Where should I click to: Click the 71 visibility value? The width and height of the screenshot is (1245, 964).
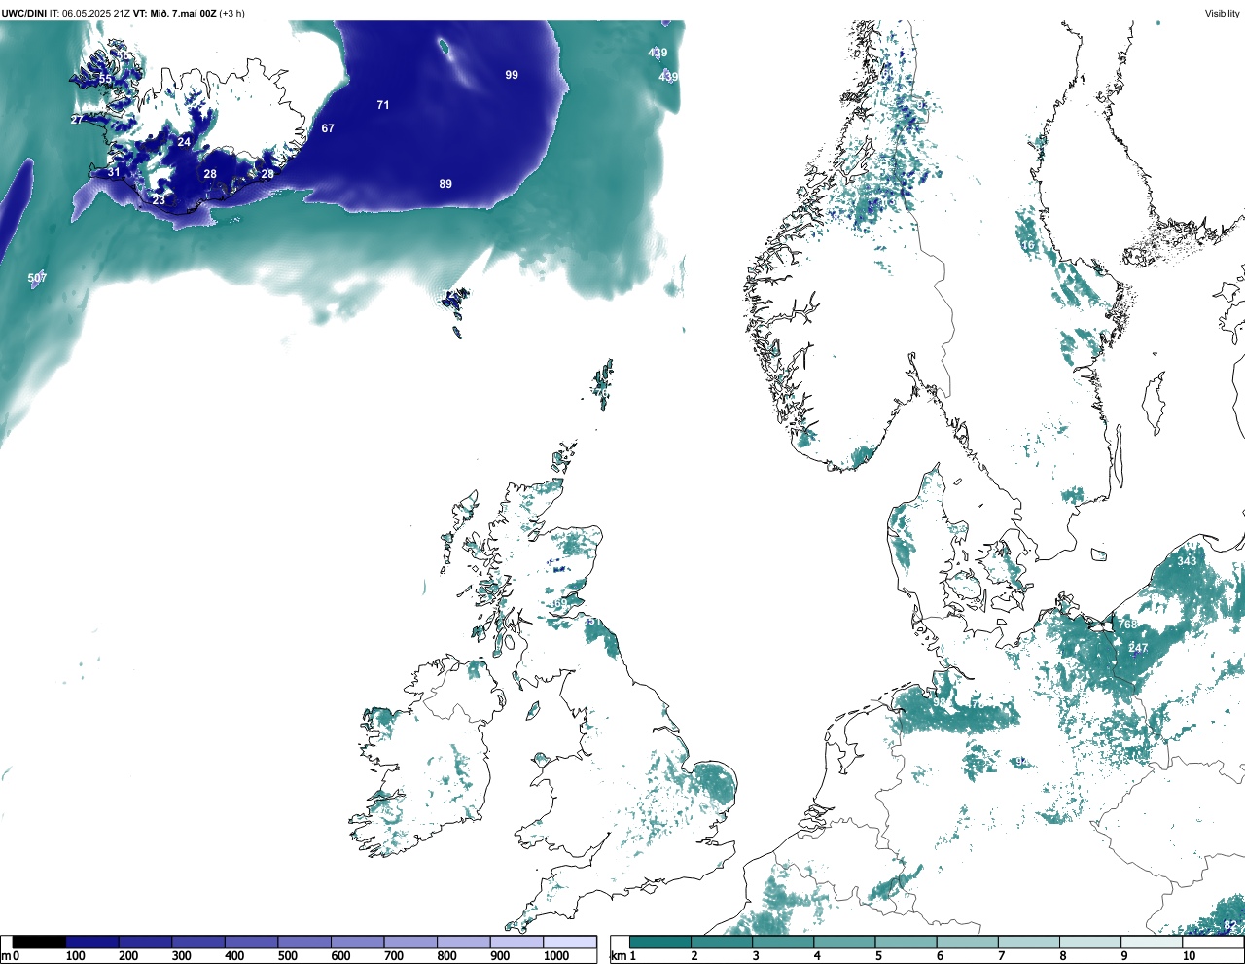(383, 105)
